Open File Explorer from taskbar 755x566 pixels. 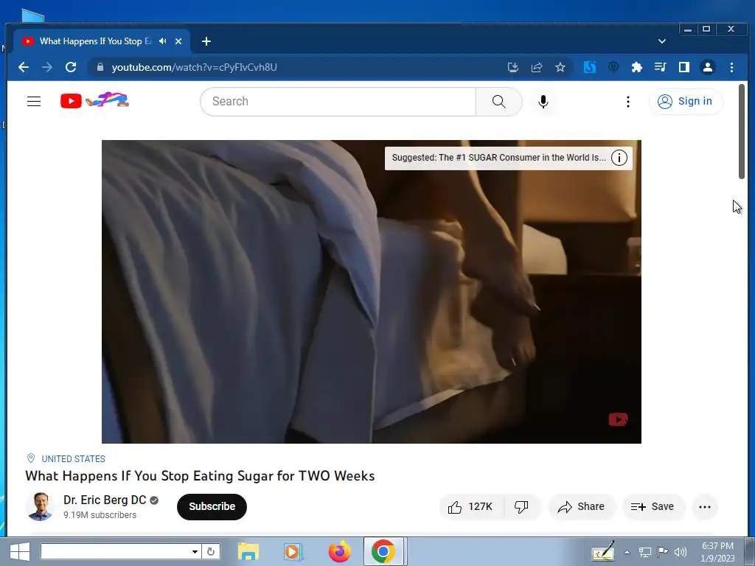point(248,551)
